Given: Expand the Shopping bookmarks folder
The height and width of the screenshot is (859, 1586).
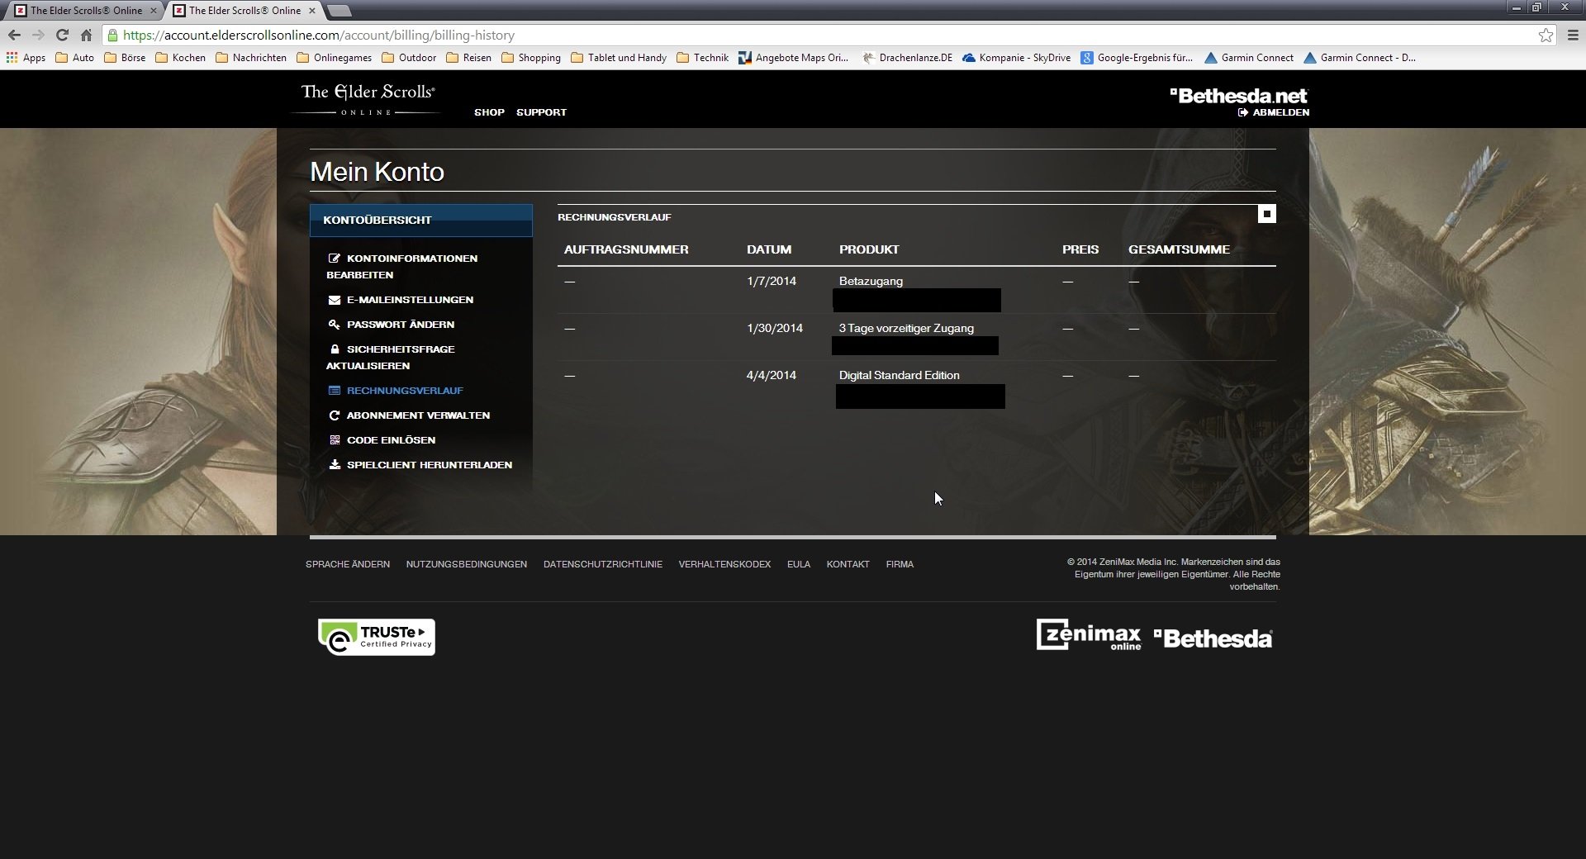Looking at the screenshot, I should coord(531,58).
